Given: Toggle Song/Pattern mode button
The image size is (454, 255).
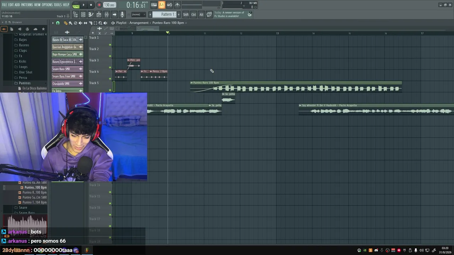Looking at the screenshot, I should pos(76,5).
